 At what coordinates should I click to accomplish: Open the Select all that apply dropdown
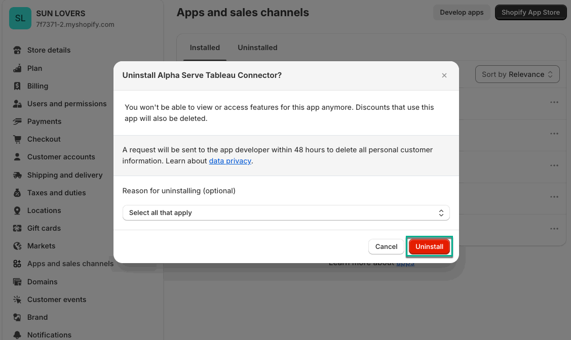(286, 213)
